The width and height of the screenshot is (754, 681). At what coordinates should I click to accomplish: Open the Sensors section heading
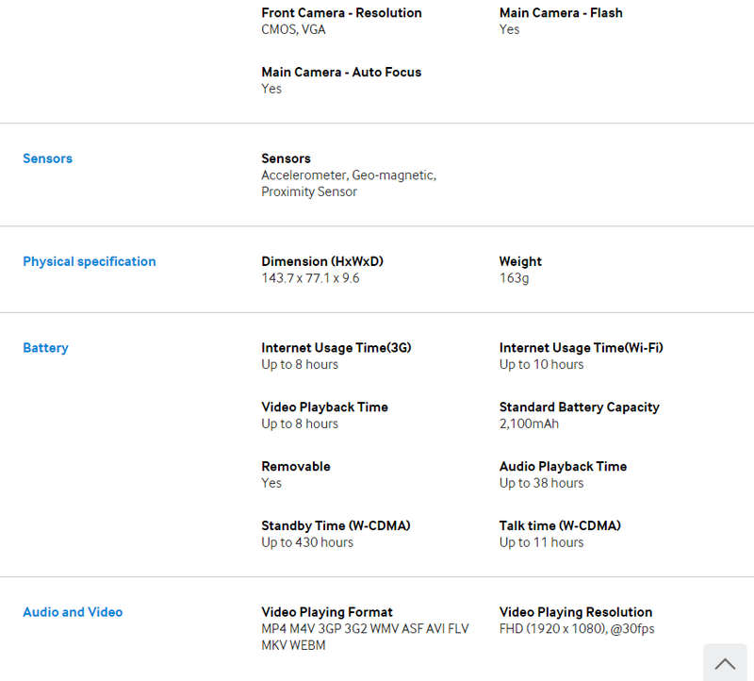(x=48, y=158)
